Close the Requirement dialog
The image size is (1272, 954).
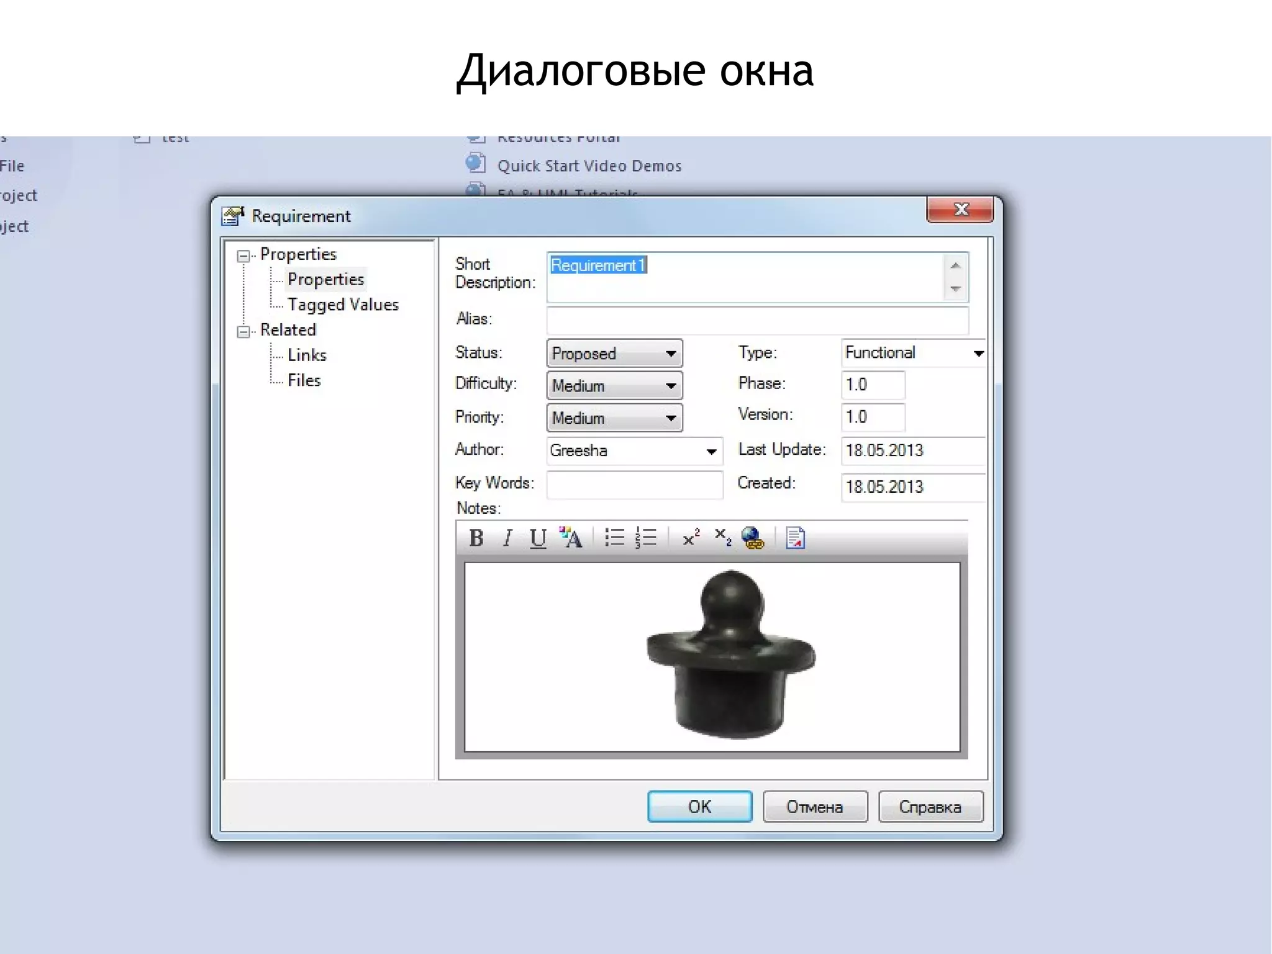click(960, 209)
